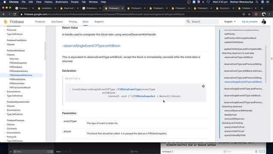This screenshot has height=154, width=273.
Task: Click the left sidebar scrollbar thumb
Action: [45, 51]
